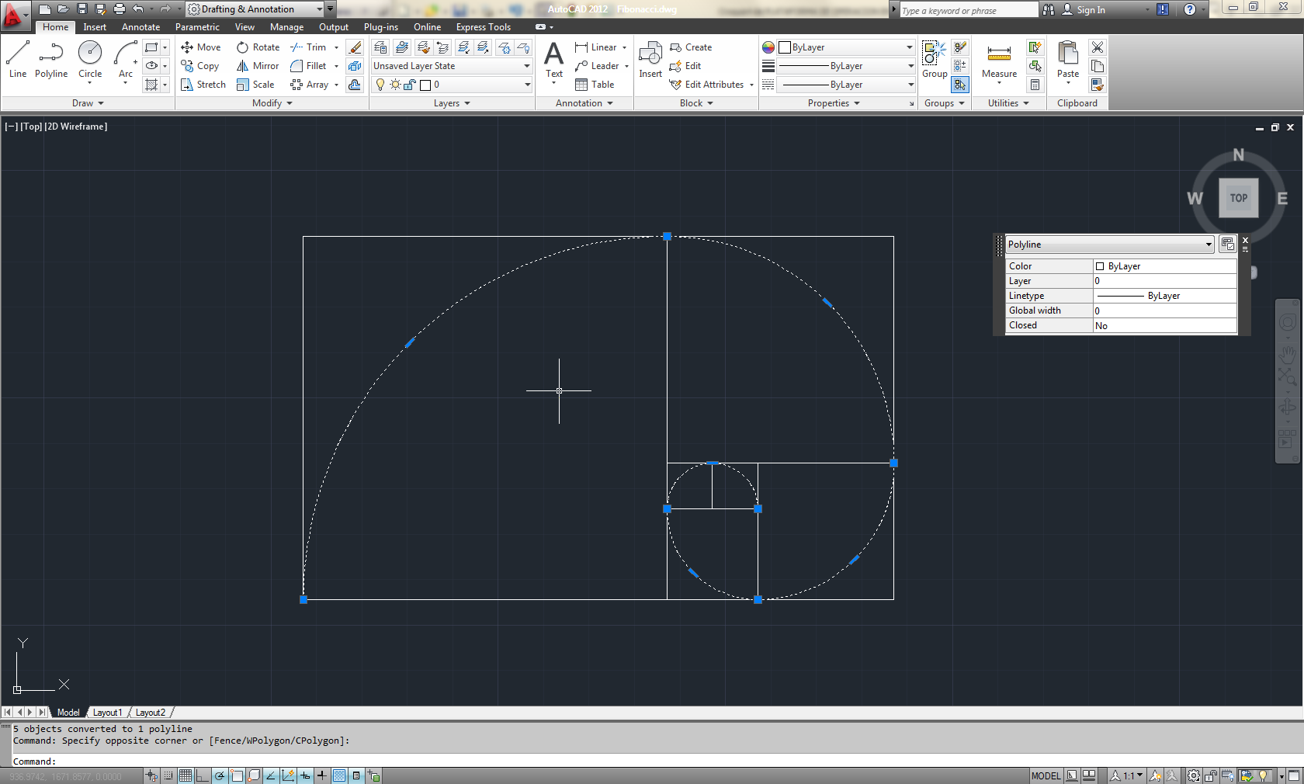1304x784 pixels.
Task: Toggle Quick Properties in status bar
Action: tap(356, 775)
